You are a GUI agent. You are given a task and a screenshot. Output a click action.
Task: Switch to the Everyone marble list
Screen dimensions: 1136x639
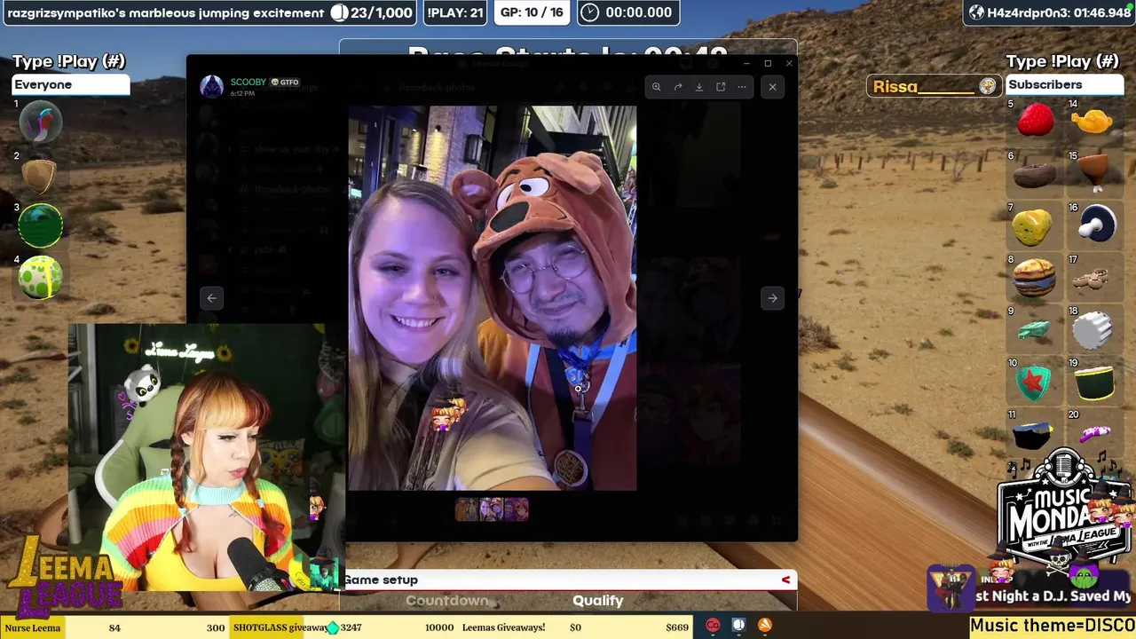pyautogui.click(x=70, y=84)
